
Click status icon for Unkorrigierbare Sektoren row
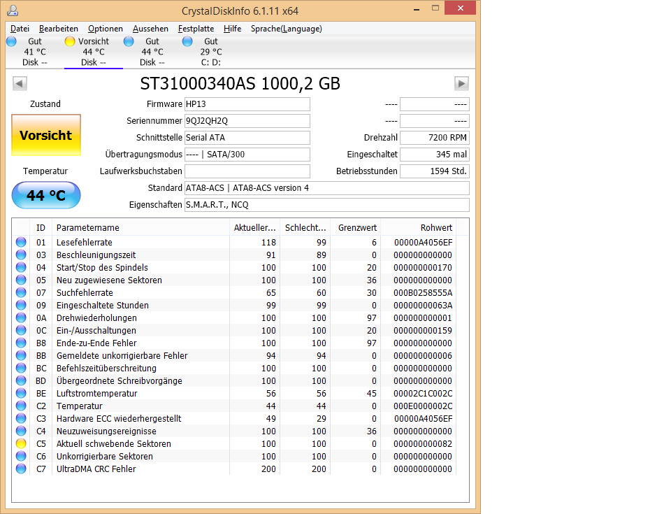click(x=21, y=456)
